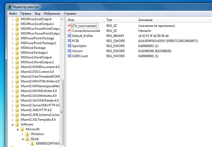
Task: Click the Software folder icon
Action: [x=17, y=124]
